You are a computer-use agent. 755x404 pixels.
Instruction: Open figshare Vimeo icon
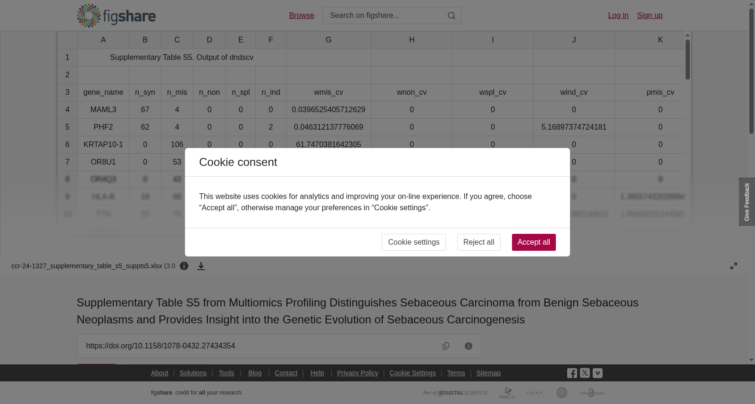597,373
